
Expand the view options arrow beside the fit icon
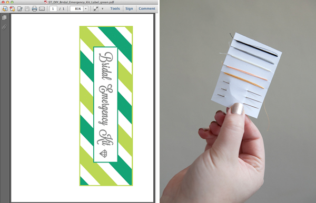click(x=102, y=8)
